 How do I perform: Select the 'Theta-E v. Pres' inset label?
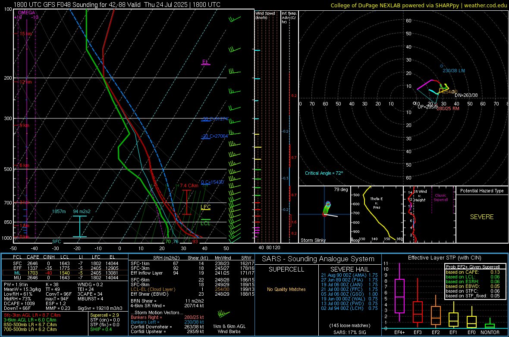(x=377, y=203)
